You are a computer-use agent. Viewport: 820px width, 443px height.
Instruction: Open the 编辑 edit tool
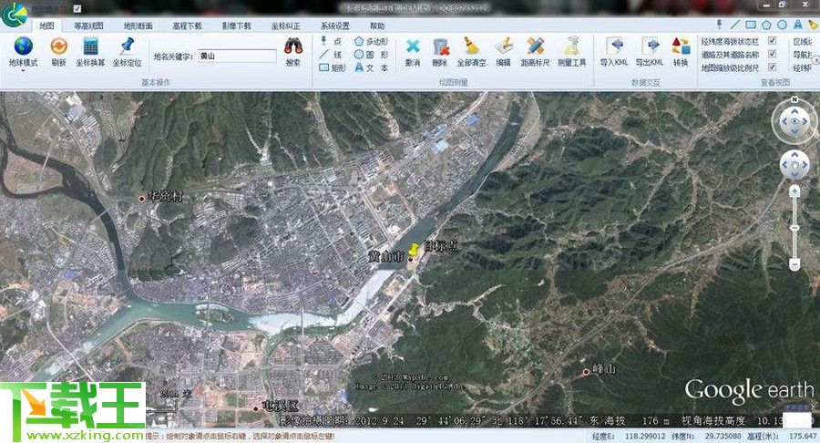[503, 51]
